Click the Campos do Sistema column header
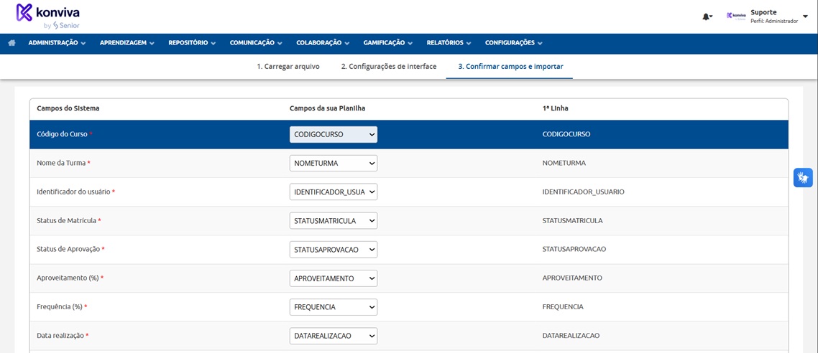818x353 pixels. tap(68, 108)
